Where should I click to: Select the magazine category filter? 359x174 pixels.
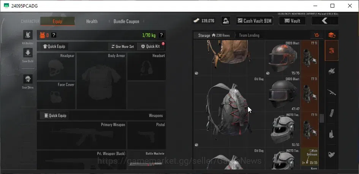[332, 113]
